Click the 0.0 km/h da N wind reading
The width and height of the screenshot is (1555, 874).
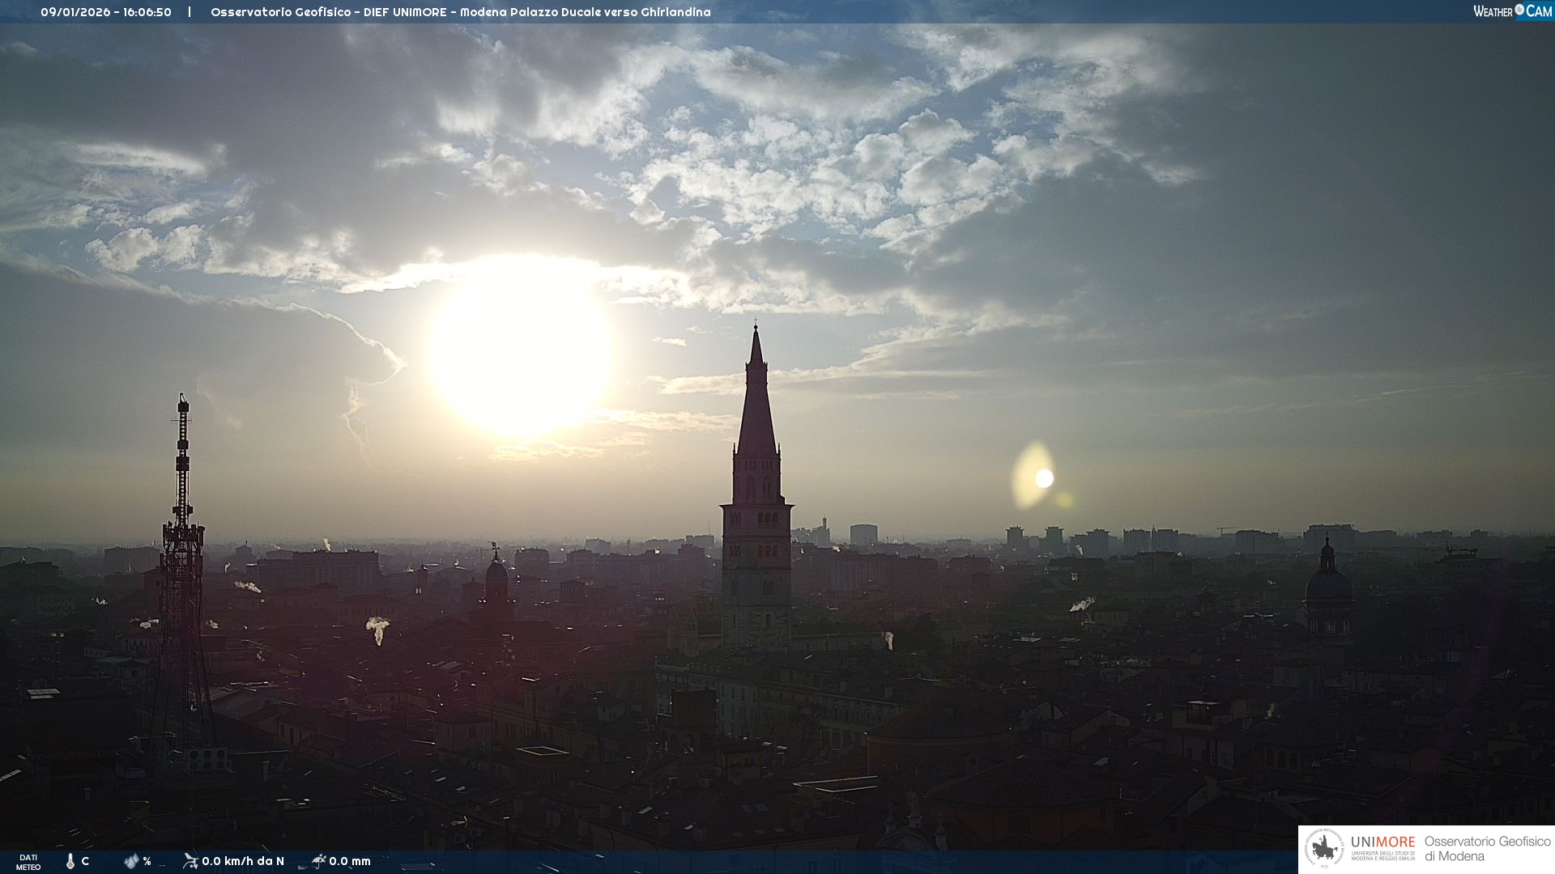[x=243, y=861]
